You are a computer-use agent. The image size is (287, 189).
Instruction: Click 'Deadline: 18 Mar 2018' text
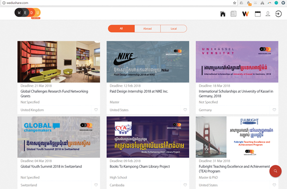pos(214,86)
